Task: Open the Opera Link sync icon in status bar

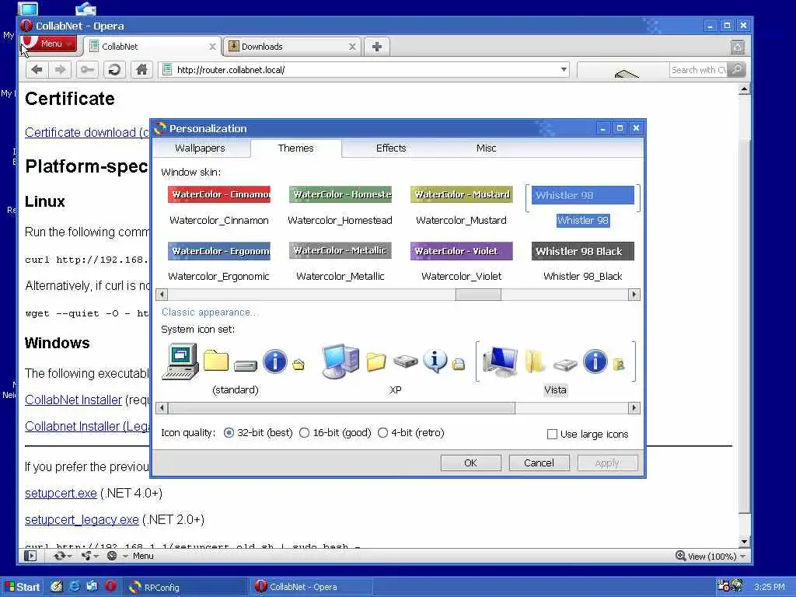Action: point(62,556)
